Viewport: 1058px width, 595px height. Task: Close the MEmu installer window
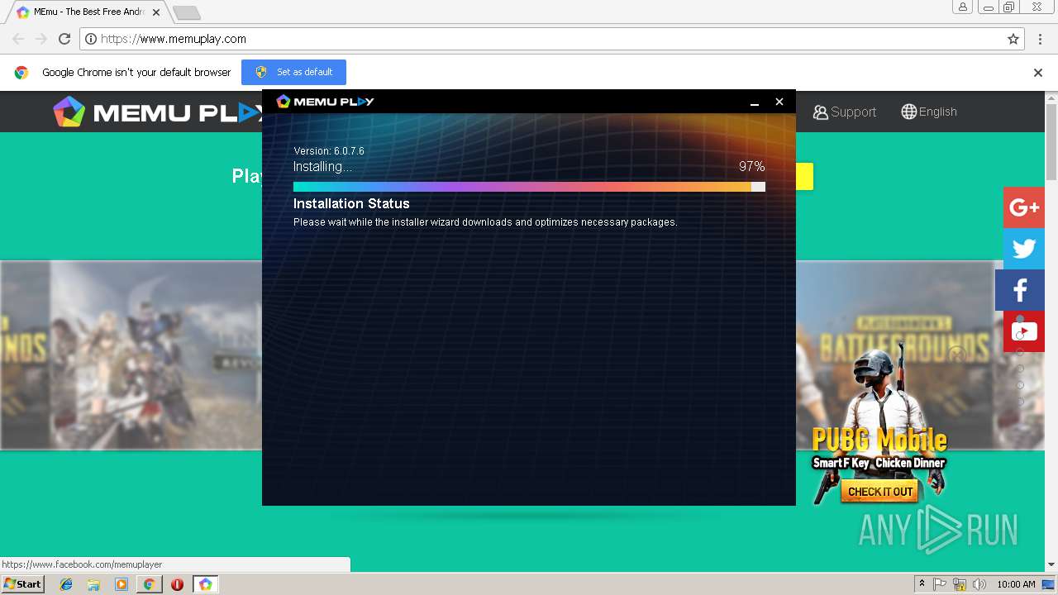tap(779, 102)
